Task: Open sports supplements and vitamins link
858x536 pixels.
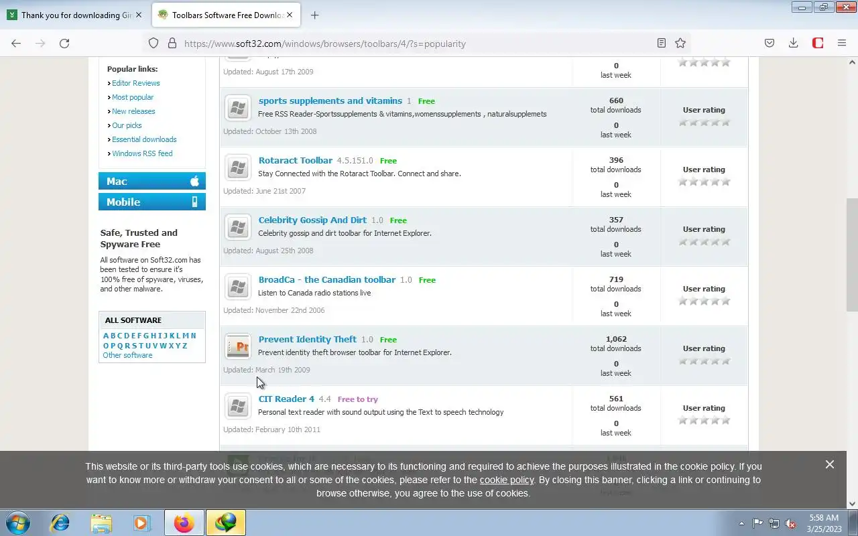Action: (330, 101)
